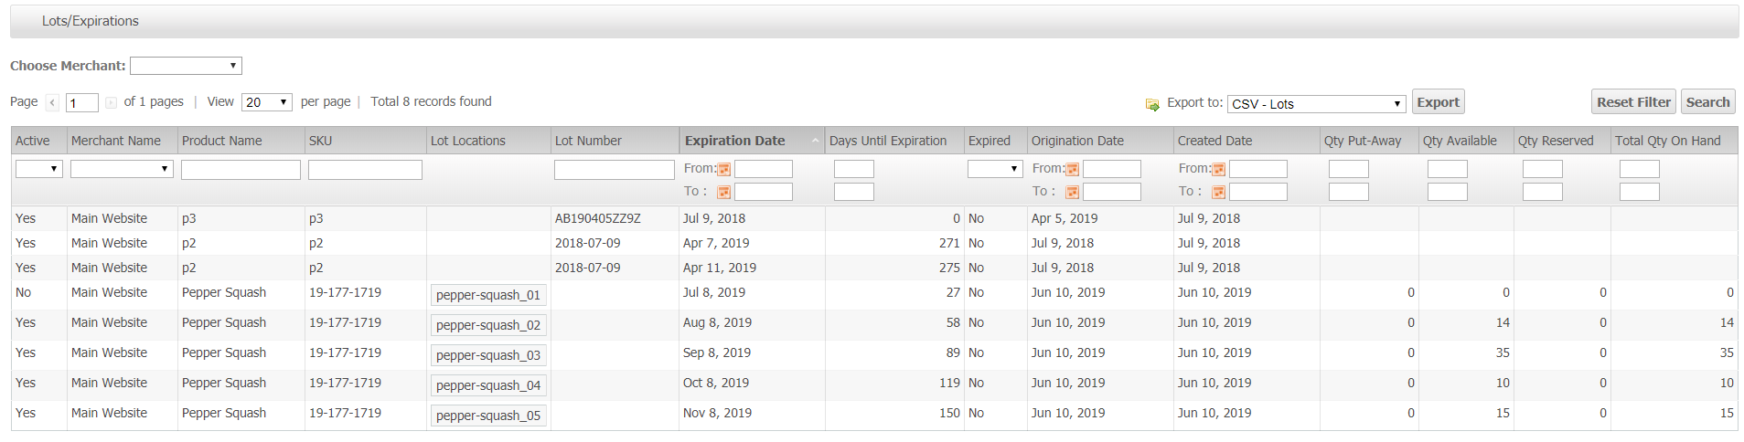Screen dimensions: 1744x442
Task: Expand the Active column filter dropdown
Action: coord(38,169)
